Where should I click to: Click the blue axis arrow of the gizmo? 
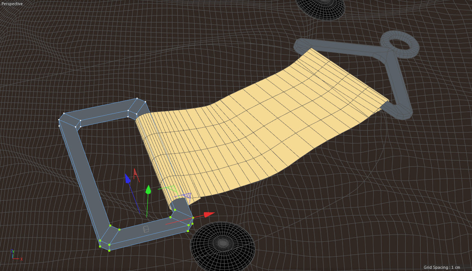(x=128, y=178)
